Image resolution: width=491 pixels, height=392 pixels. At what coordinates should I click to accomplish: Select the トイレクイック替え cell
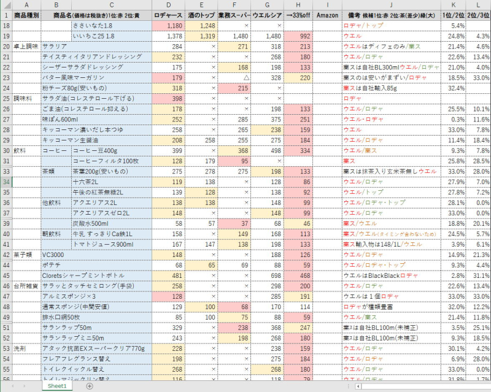96,369
